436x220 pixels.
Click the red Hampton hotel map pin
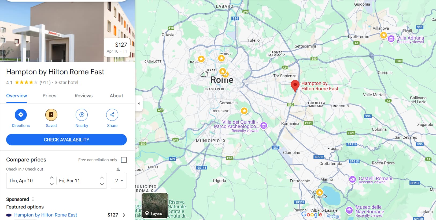(x=295, y=86)
